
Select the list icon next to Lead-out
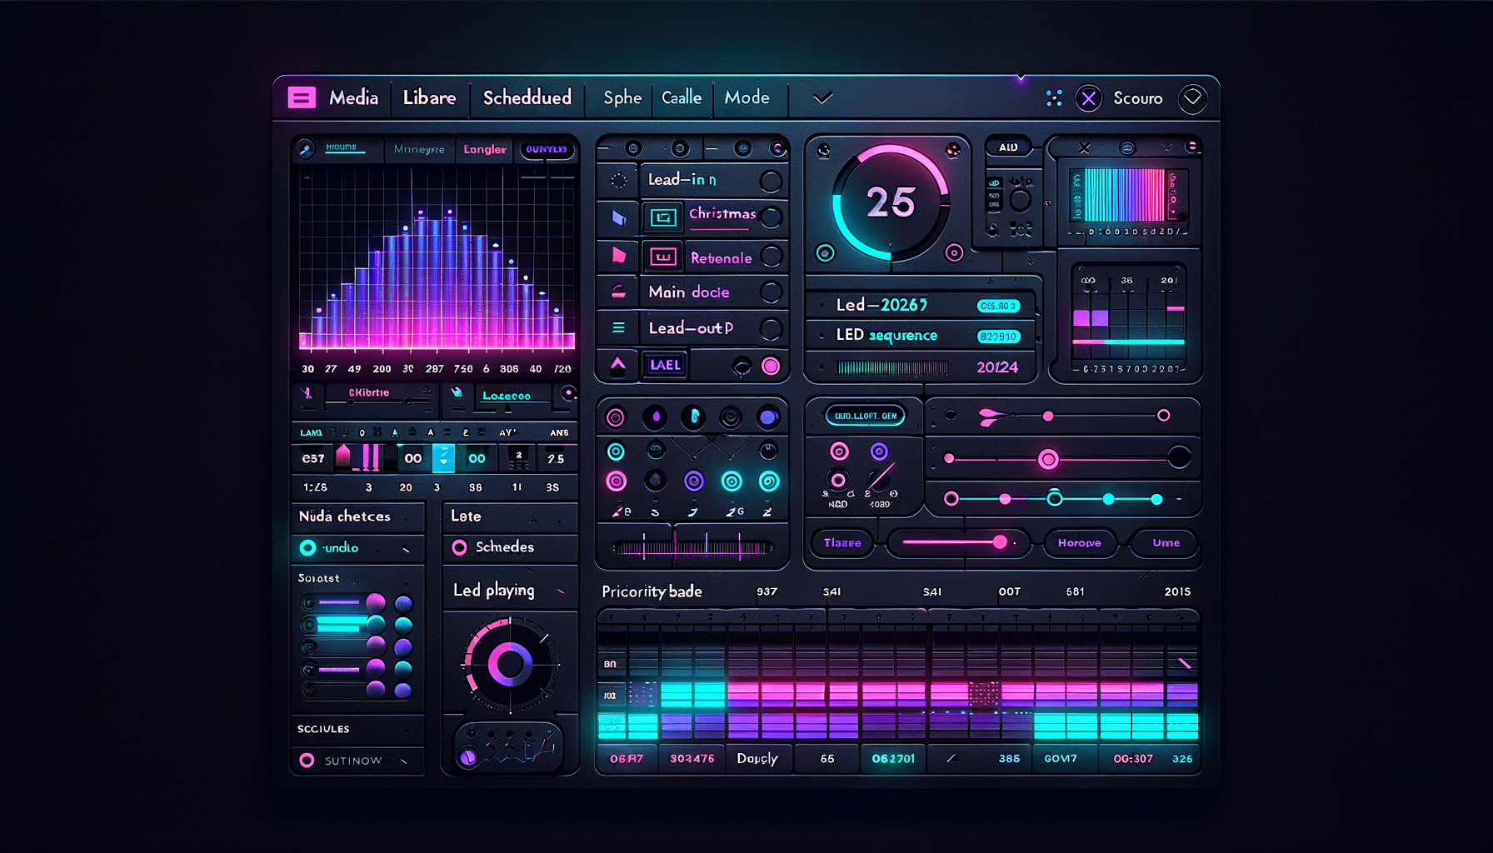pos(617,327)
